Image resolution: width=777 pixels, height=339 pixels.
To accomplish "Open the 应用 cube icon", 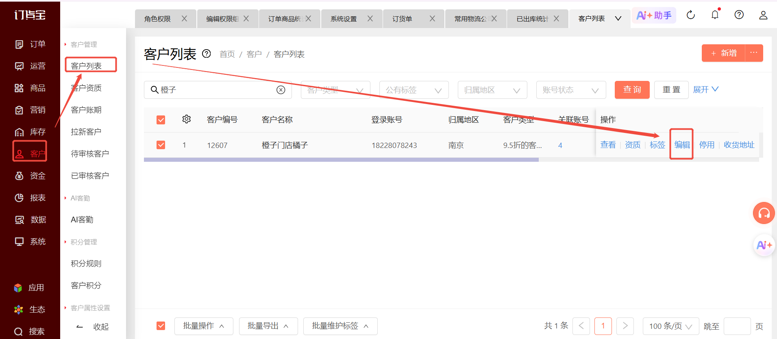I will (x=18, y=288).
